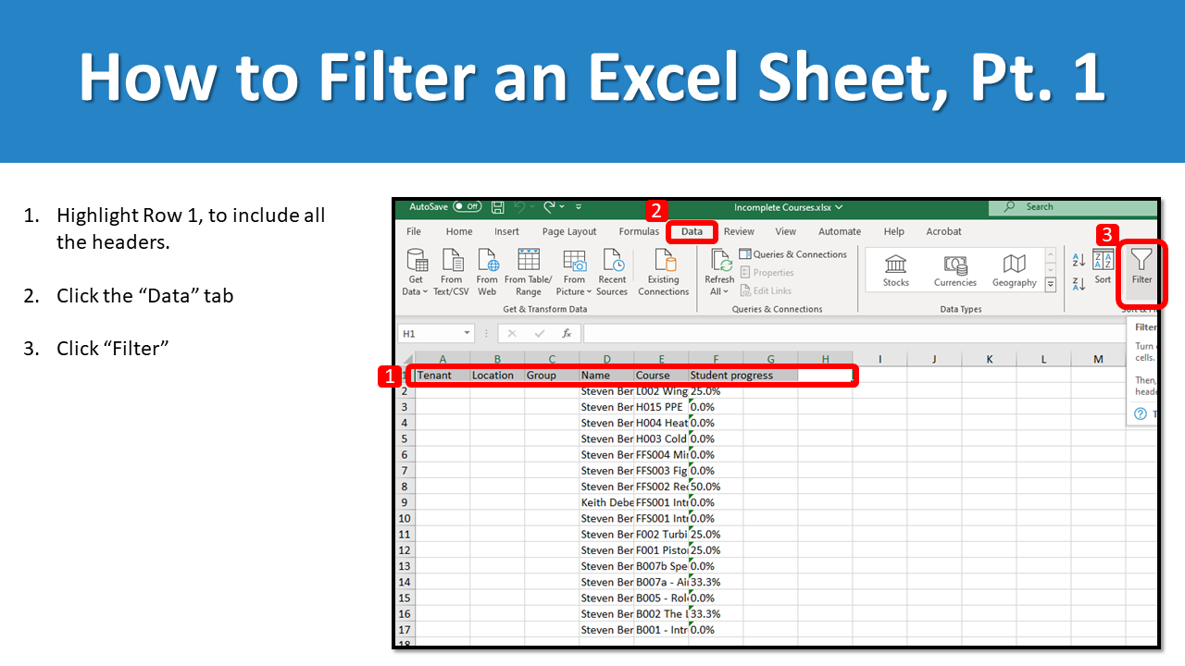Select the Sort Z to A icon

[x=1079, y=284]
